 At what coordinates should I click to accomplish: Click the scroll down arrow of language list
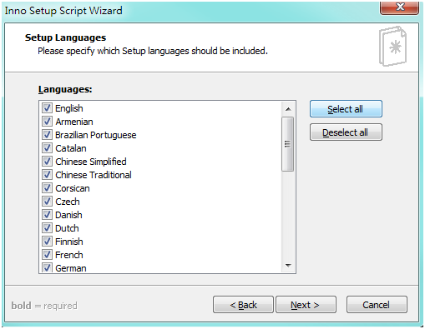(x=288, y=266)
